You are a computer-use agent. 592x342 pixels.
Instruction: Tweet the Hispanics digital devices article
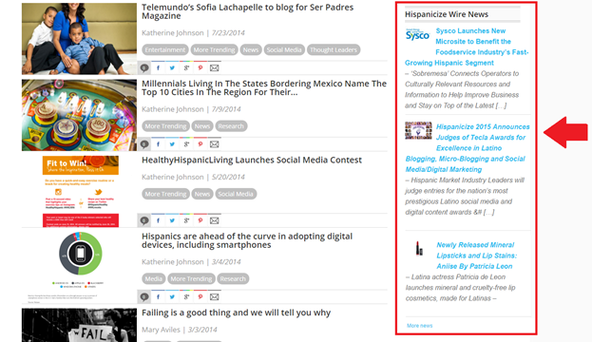coord(172,296)
